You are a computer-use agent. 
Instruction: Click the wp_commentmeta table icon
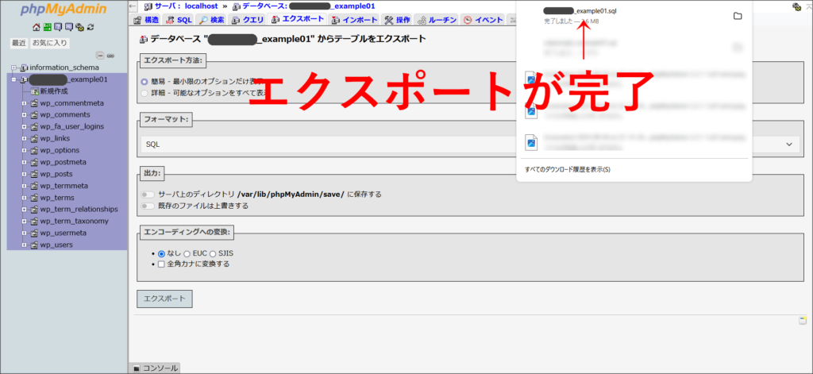tap(35, 103)
